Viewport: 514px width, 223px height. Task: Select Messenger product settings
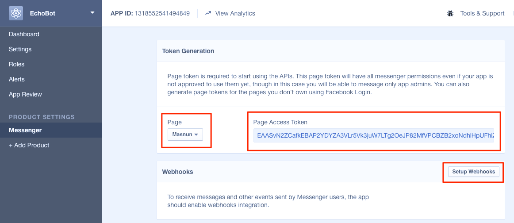click(x=51, y=130)
